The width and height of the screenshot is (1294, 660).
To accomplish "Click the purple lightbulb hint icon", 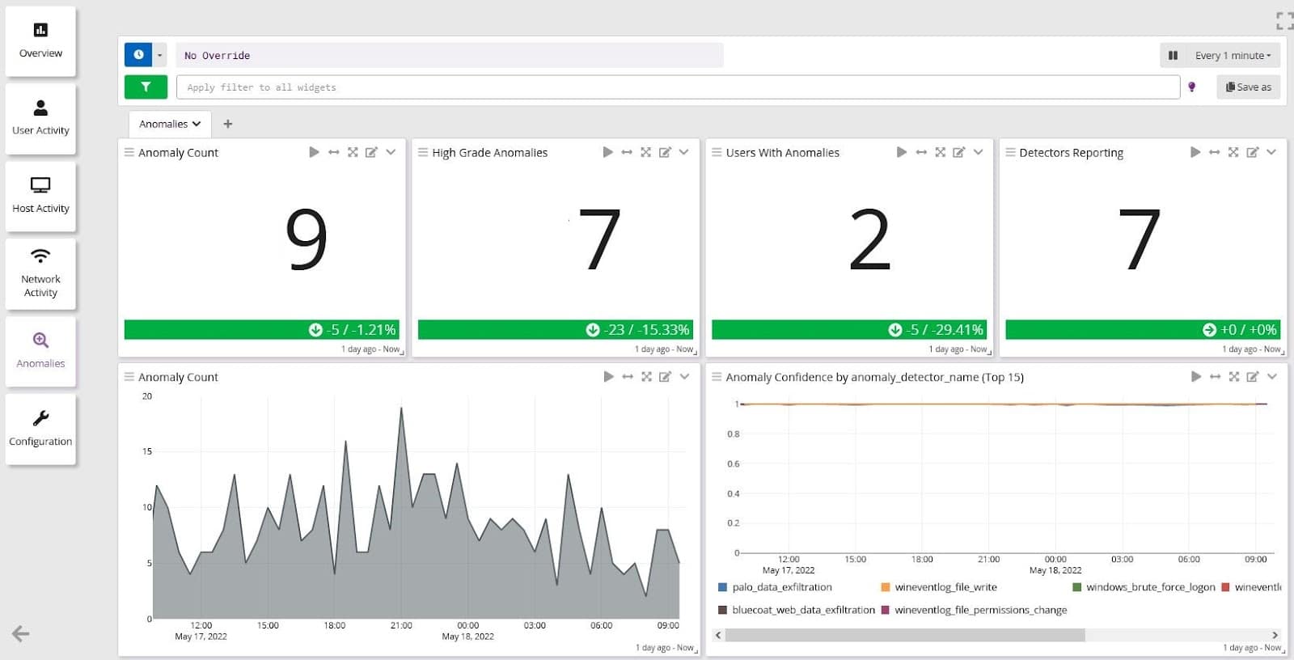I will coord(1191,87).
